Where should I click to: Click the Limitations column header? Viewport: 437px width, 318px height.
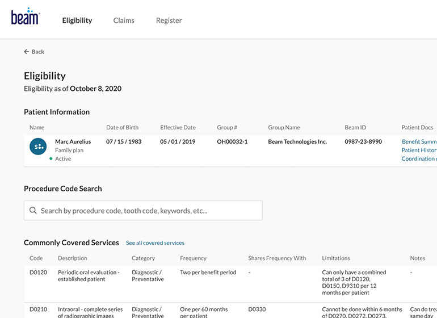[x=336, y=258]
